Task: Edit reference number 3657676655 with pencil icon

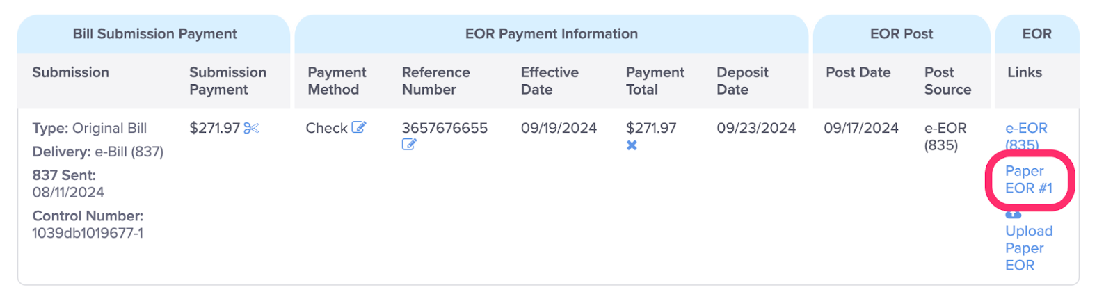Action: pos(409,145)
